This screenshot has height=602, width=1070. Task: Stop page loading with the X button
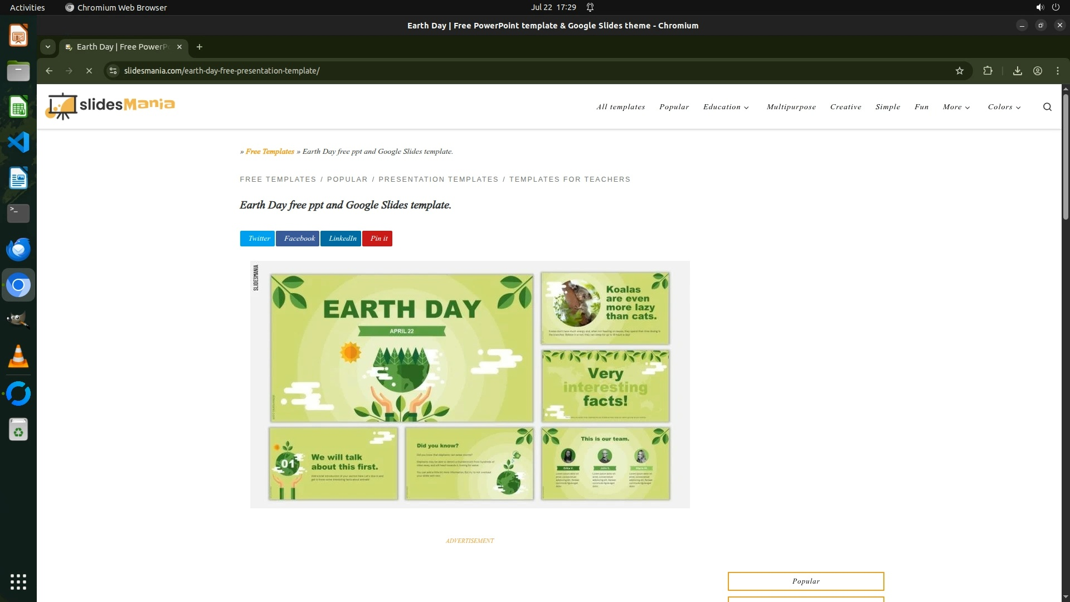tap(89, 71)
